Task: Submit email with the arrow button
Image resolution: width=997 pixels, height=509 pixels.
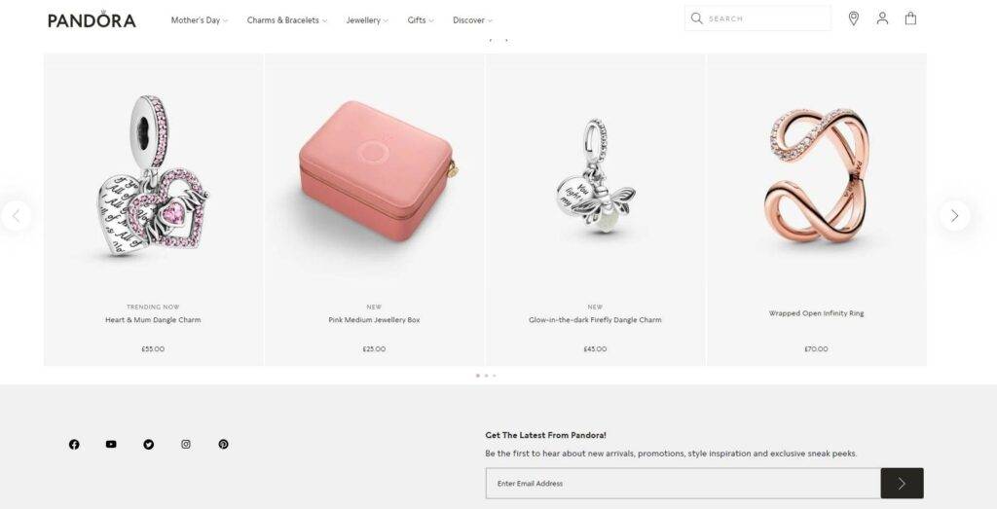Action: click(x=902, y=484)
